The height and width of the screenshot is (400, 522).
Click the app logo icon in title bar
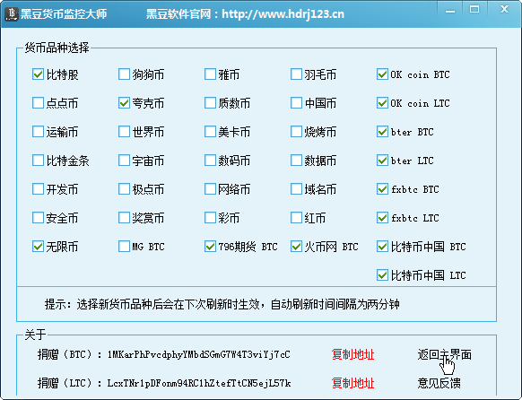click(12, 13)
